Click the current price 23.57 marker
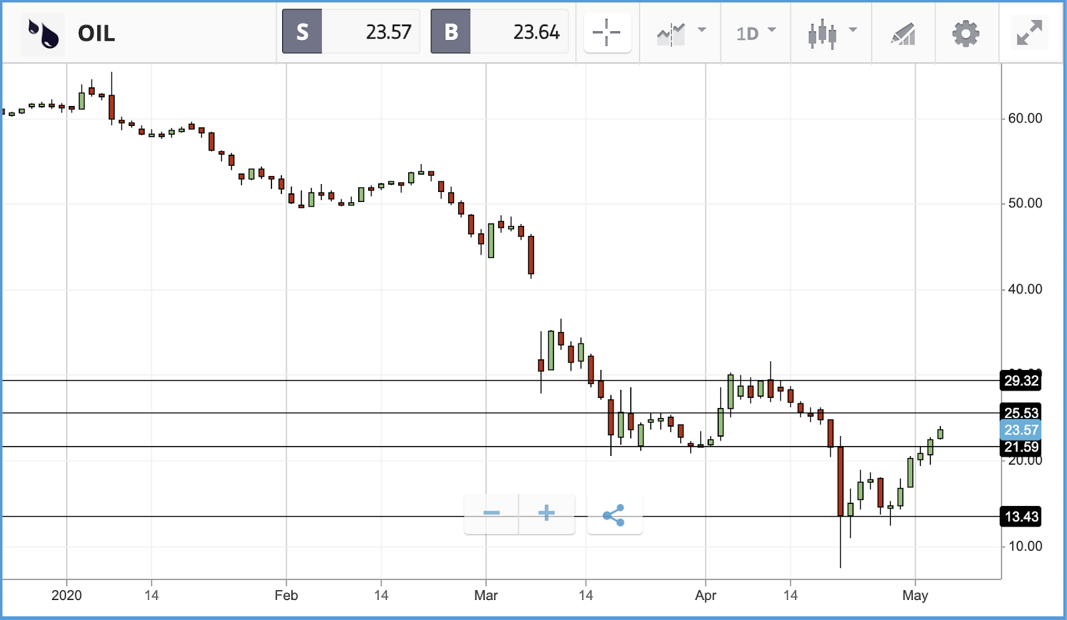The height and width of the screenshot is (620, 1067). coord(1021,430)
